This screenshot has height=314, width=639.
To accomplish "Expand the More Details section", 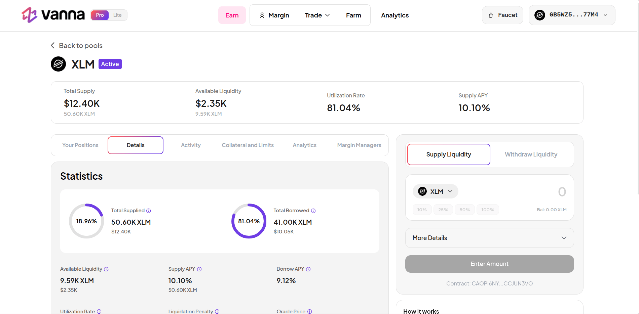I will tap(489, 238).
